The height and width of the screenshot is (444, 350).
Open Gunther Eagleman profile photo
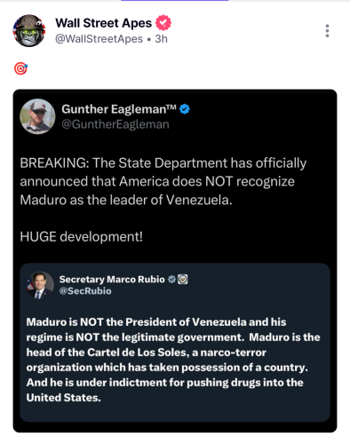click(37, 116)
